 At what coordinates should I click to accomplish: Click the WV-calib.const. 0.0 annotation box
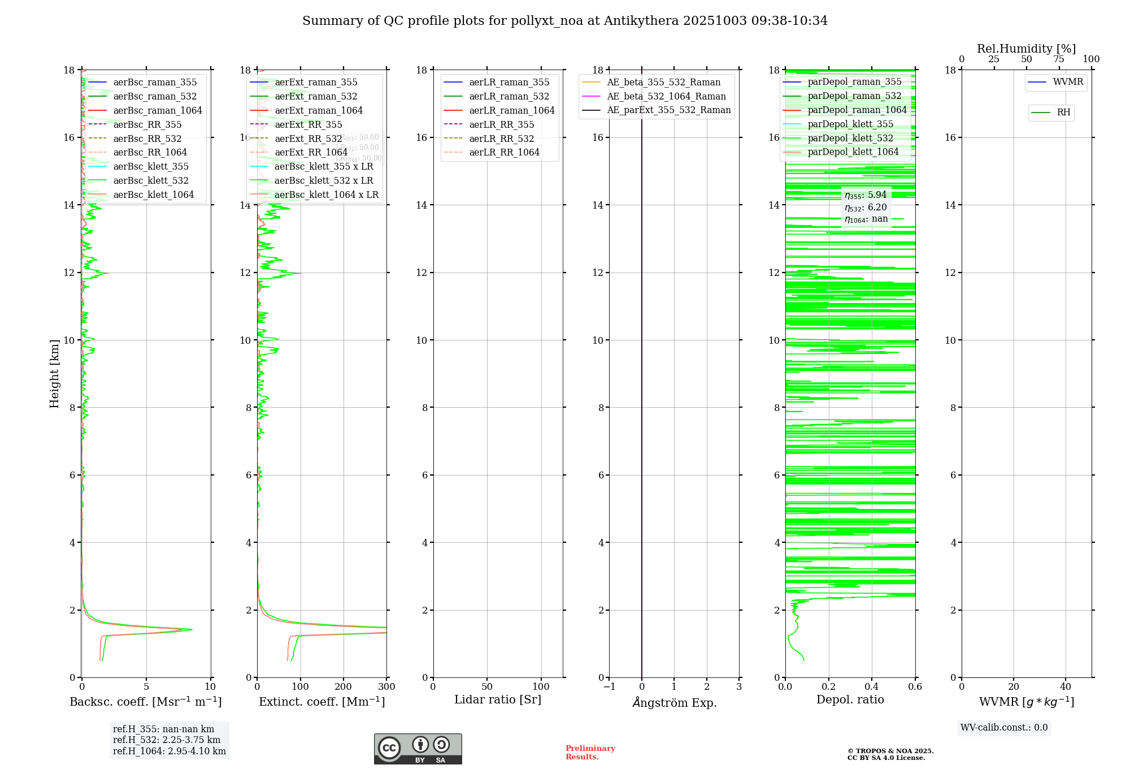tap(1004, 728)
